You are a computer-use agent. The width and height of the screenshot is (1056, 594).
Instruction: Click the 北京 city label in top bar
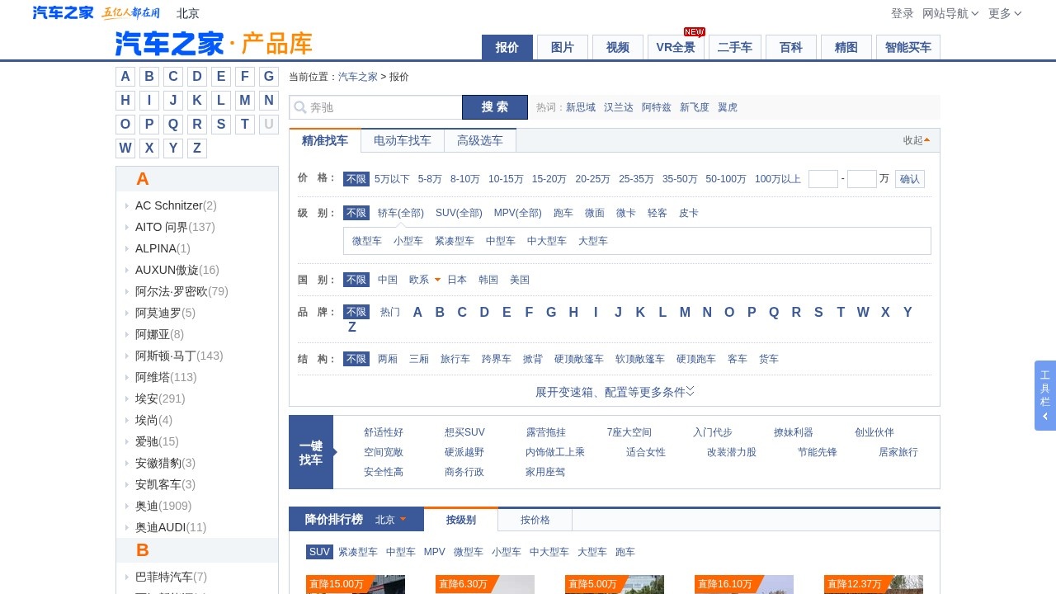click(x=188, y=13)
